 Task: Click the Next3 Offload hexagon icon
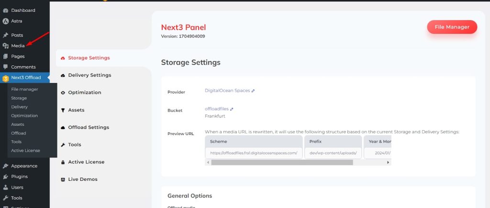5,78
